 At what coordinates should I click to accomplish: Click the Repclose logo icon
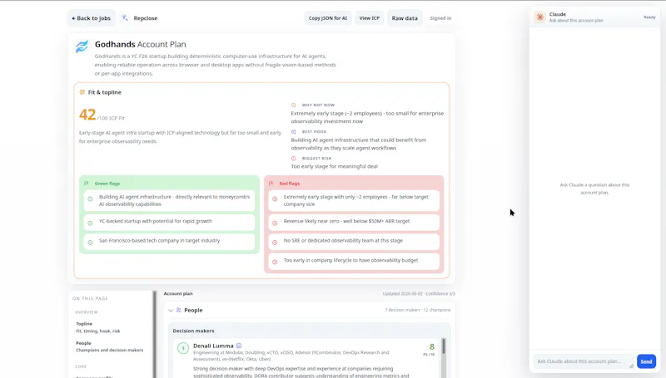125,17
